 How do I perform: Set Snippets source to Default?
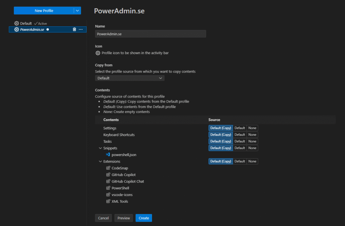(240, 148)
